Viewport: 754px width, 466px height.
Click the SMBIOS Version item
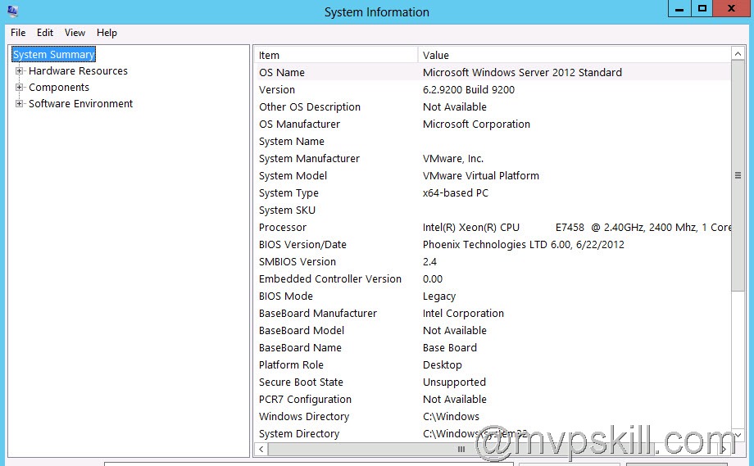click(298, 262)
